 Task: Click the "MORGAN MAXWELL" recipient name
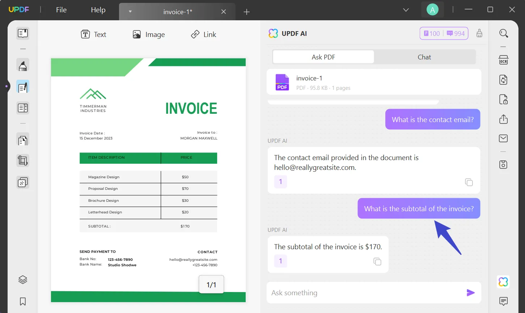pos(199,138)
